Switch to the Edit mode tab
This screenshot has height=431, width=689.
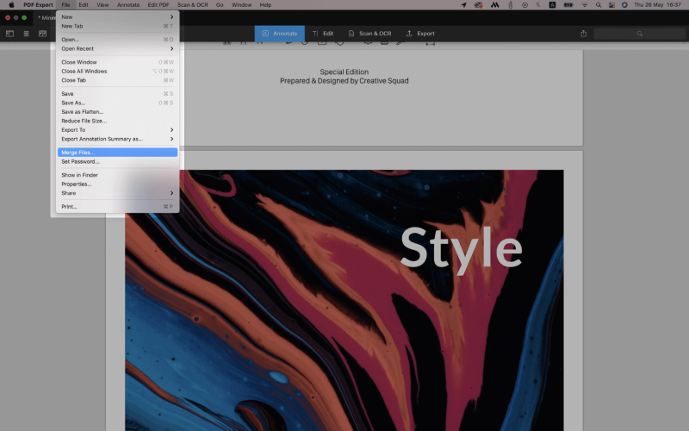pyautogui.click(x=323, y=34)
